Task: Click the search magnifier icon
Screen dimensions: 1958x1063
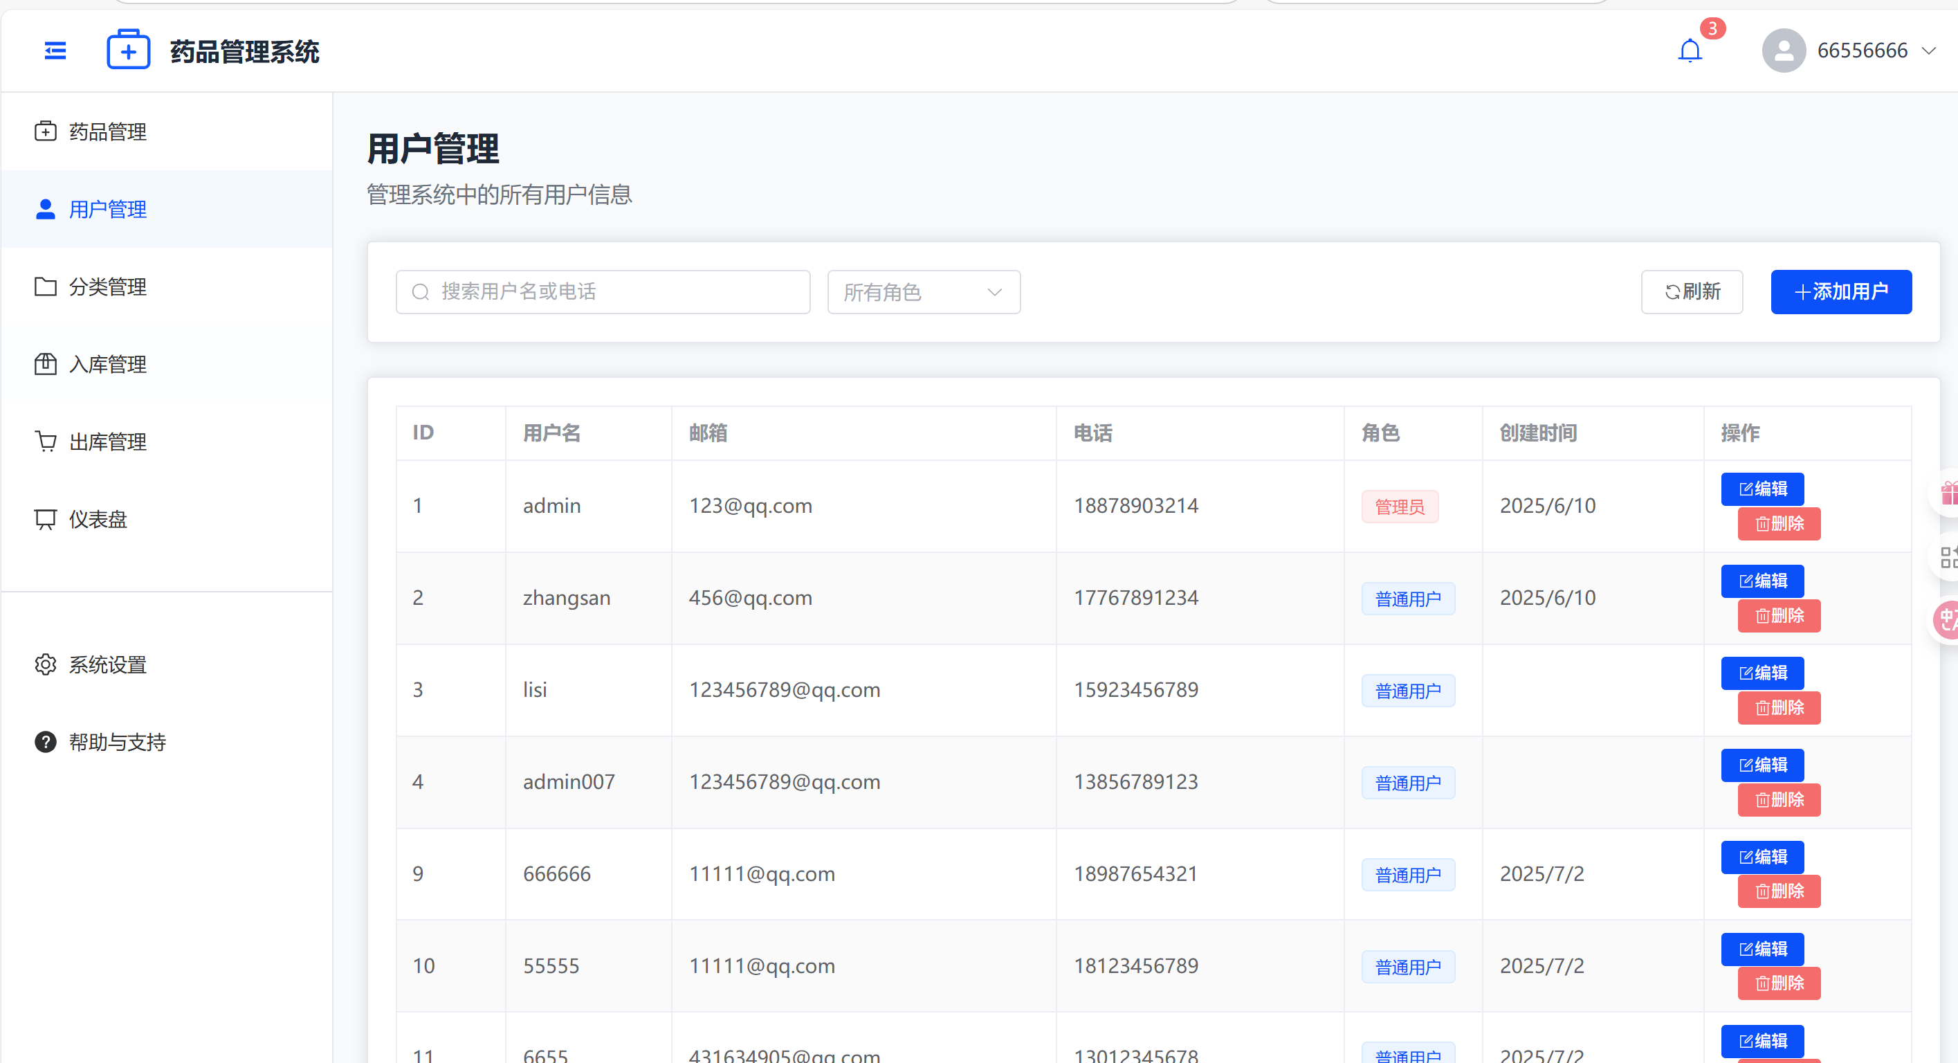Action: click(x=421, y=292)
